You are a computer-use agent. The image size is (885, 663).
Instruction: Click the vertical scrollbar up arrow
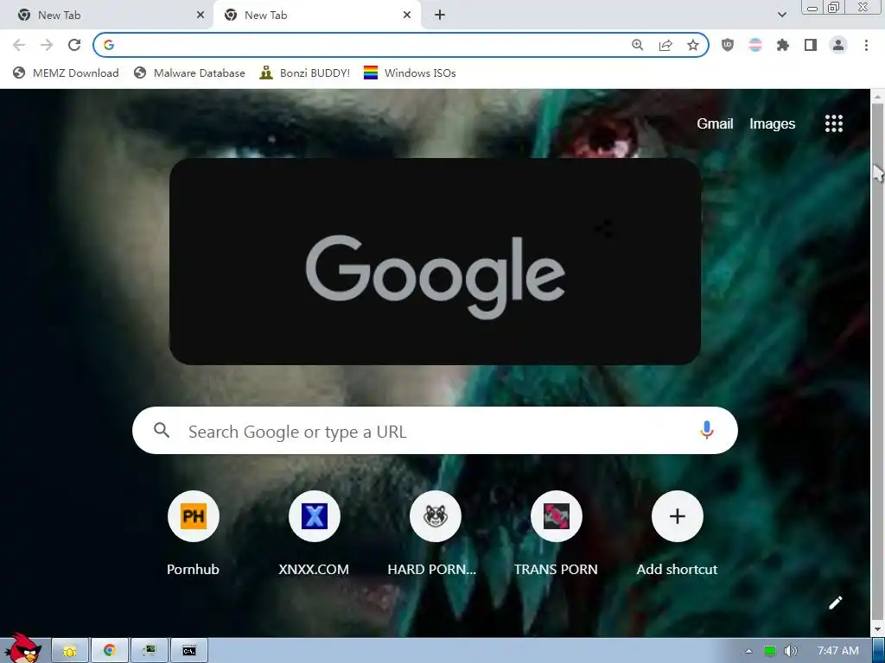pyautogui.click(x=878, y=97)
